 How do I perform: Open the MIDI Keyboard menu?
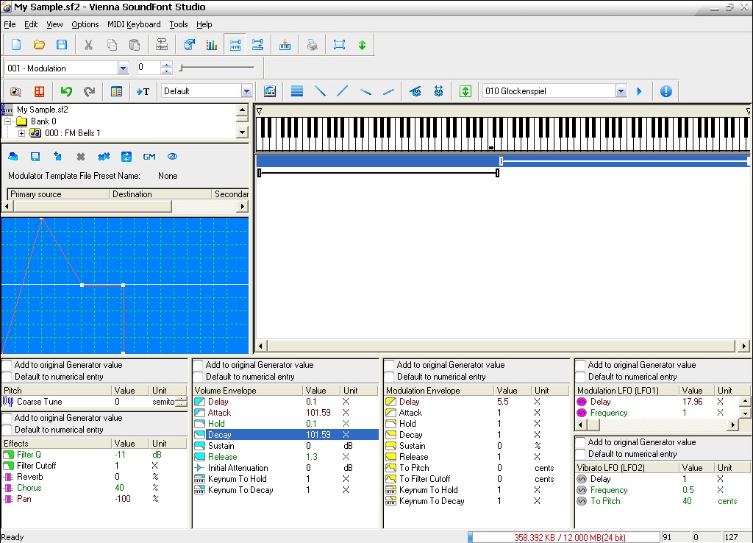(134, 24)
